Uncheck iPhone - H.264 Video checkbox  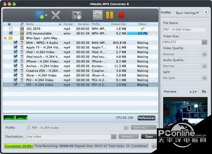(15, 61)
